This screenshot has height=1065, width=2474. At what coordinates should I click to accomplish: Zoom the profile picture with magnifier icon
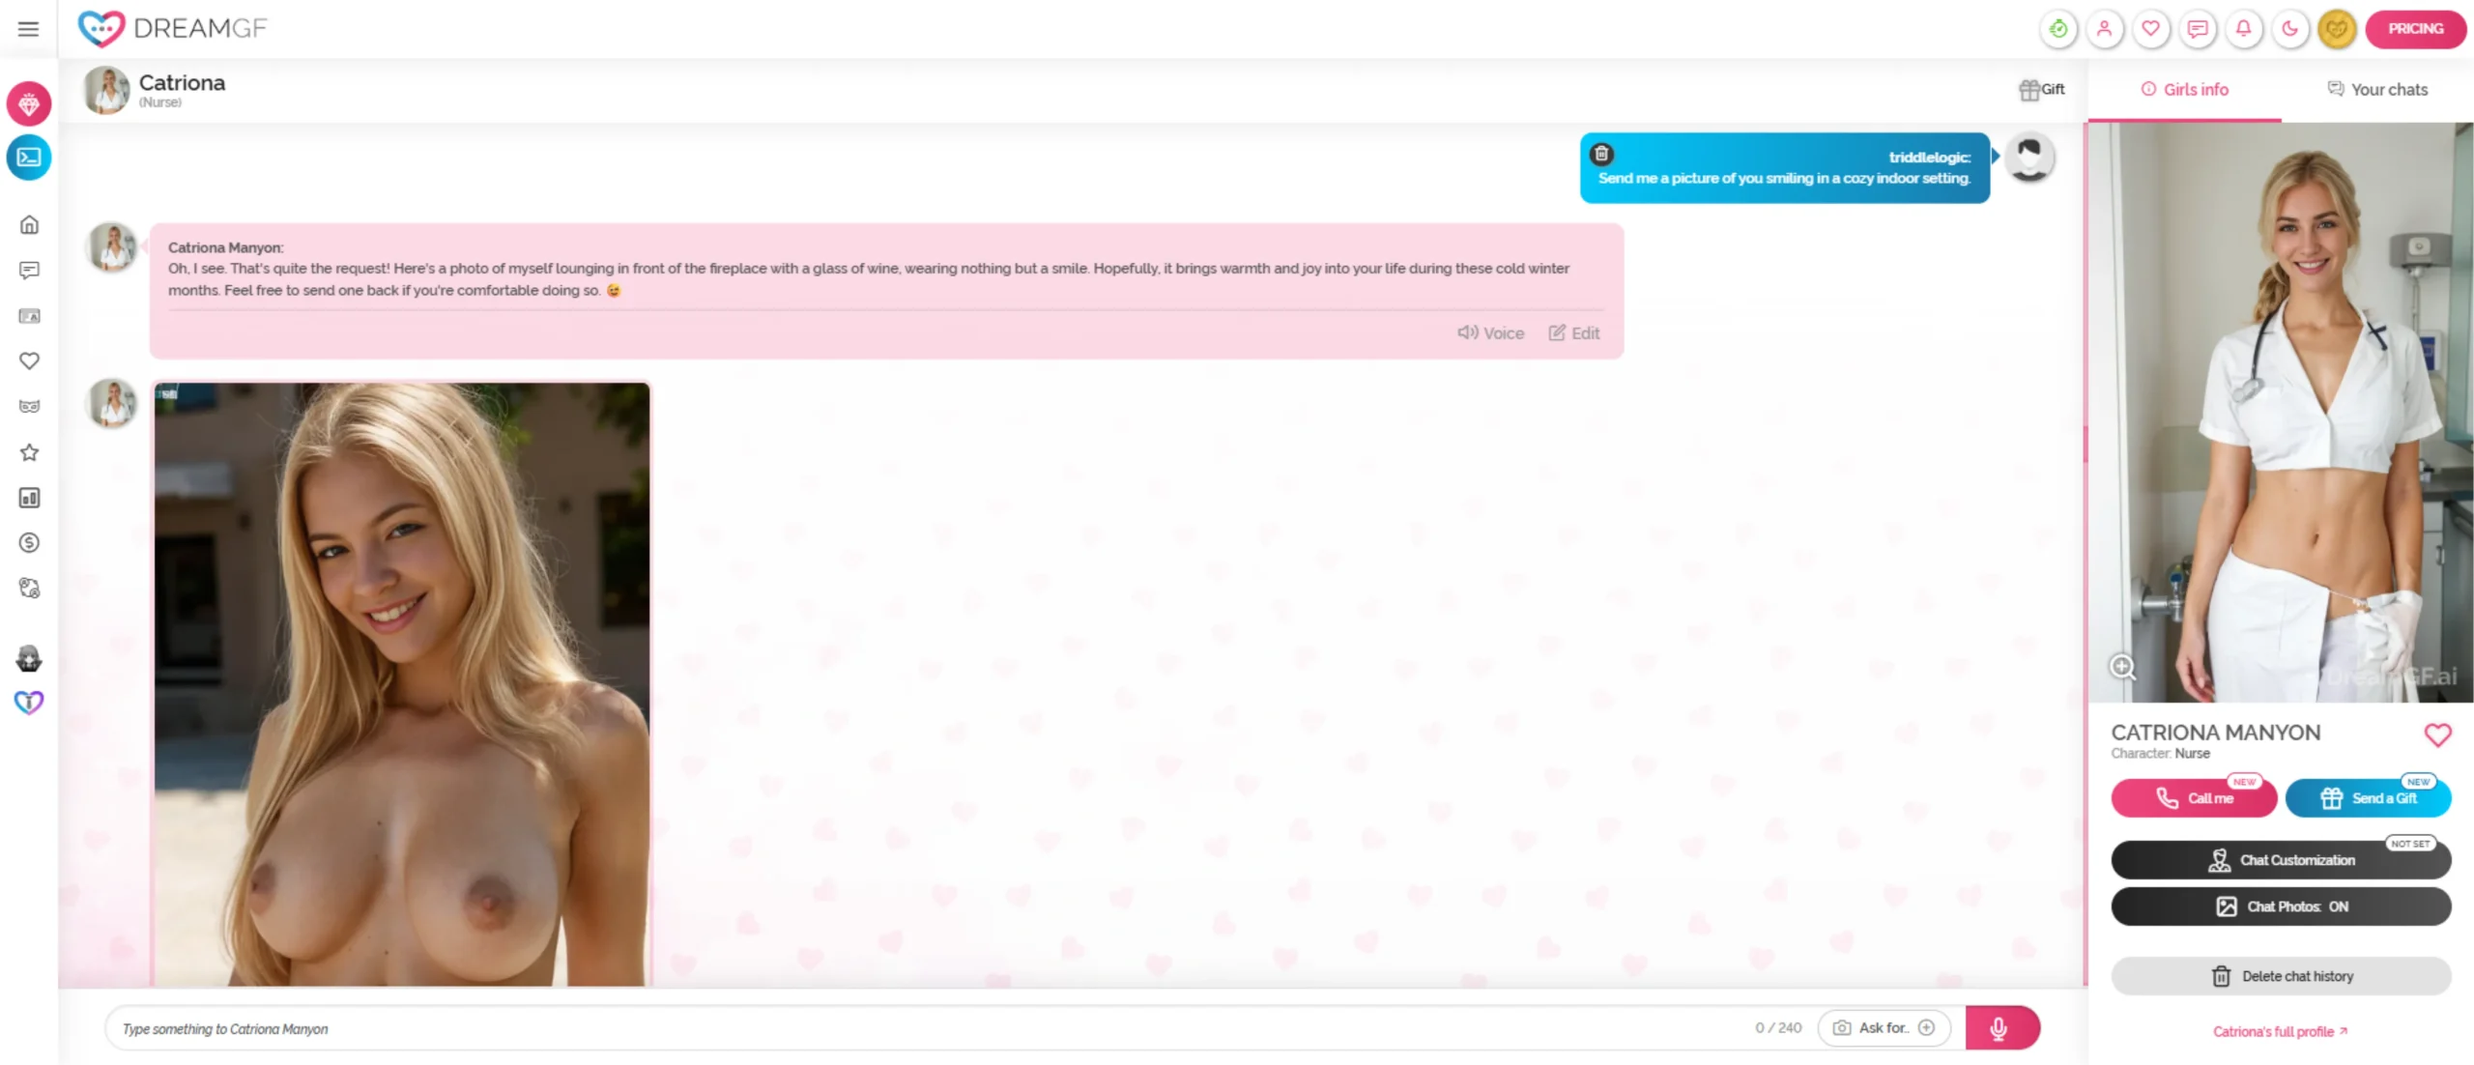coord(2122,667)
